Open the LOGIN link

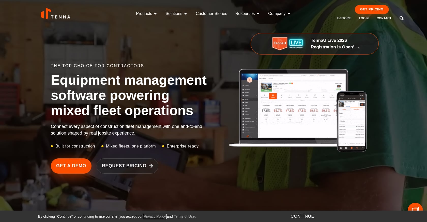pyautogui.click(x=363, y=18)
